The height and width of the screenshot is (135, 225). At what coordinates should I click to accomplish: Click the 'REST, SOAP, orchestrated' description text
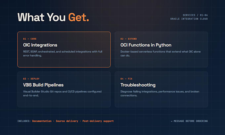tap(63, 53)
